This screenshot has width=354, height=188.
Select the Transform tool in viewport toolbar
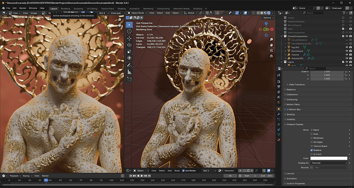click(129, 58)
